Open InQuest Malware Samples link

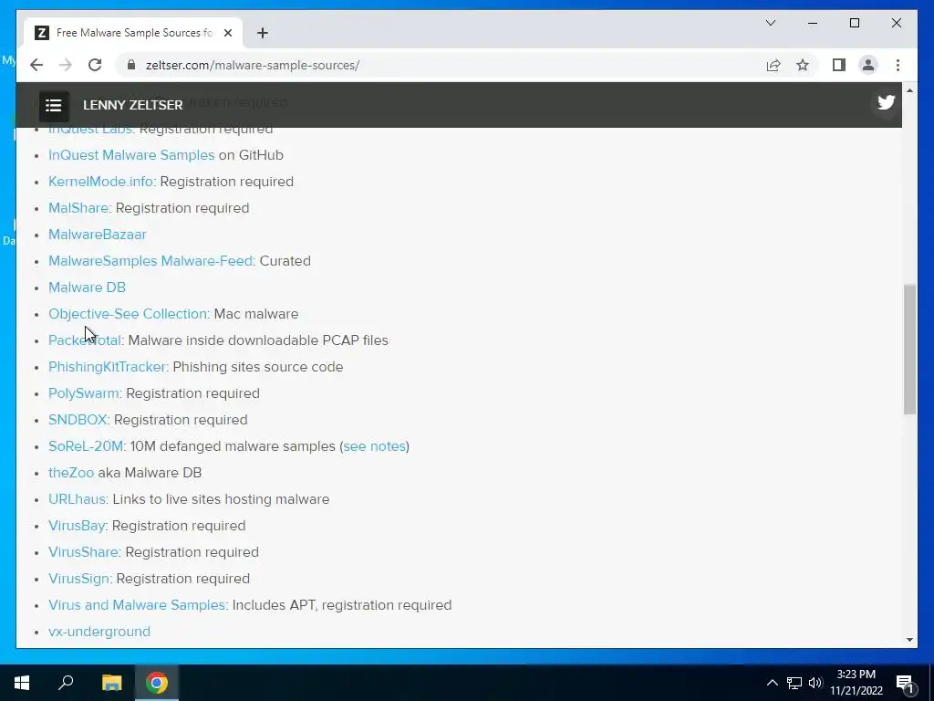[131, 155]
